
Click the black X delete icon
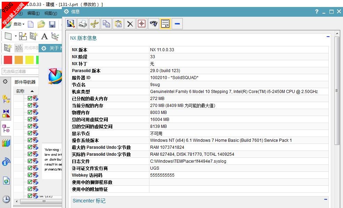130,24
